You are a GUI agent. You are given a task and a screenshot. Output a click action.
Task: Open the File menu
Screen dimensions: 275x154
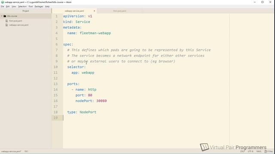point(3,6)
